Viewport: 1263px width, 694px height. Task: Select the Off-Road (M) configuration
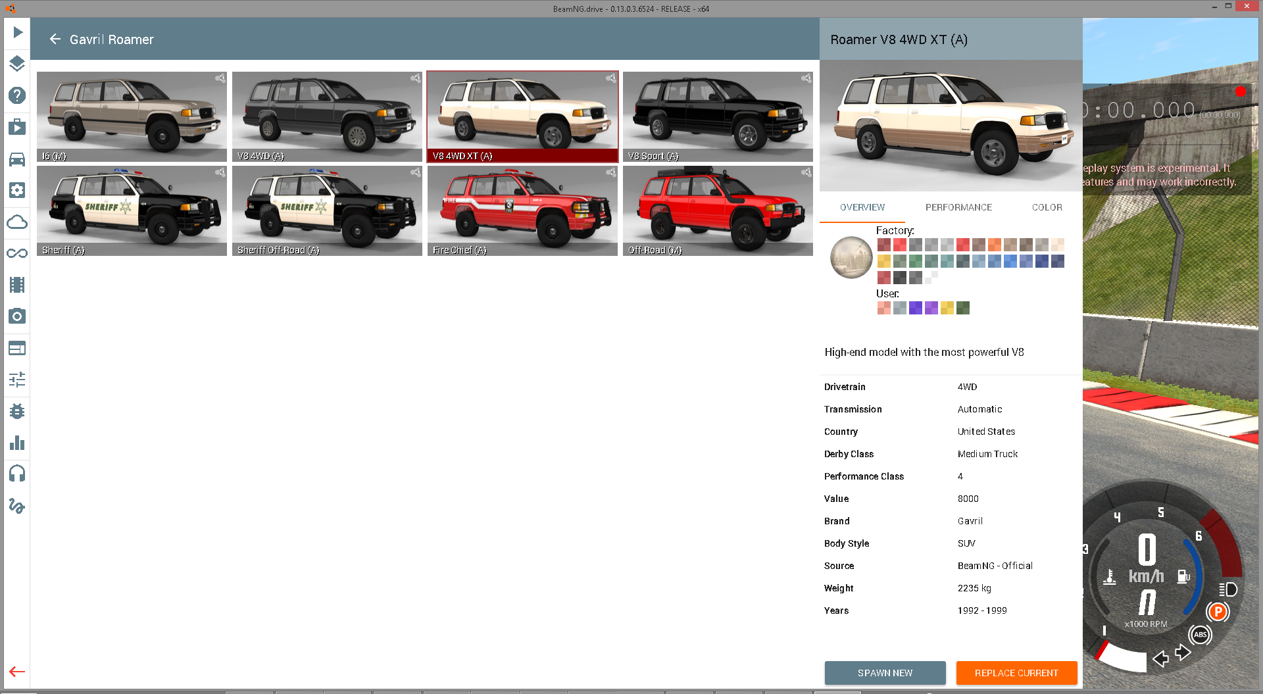pos(718,211)
